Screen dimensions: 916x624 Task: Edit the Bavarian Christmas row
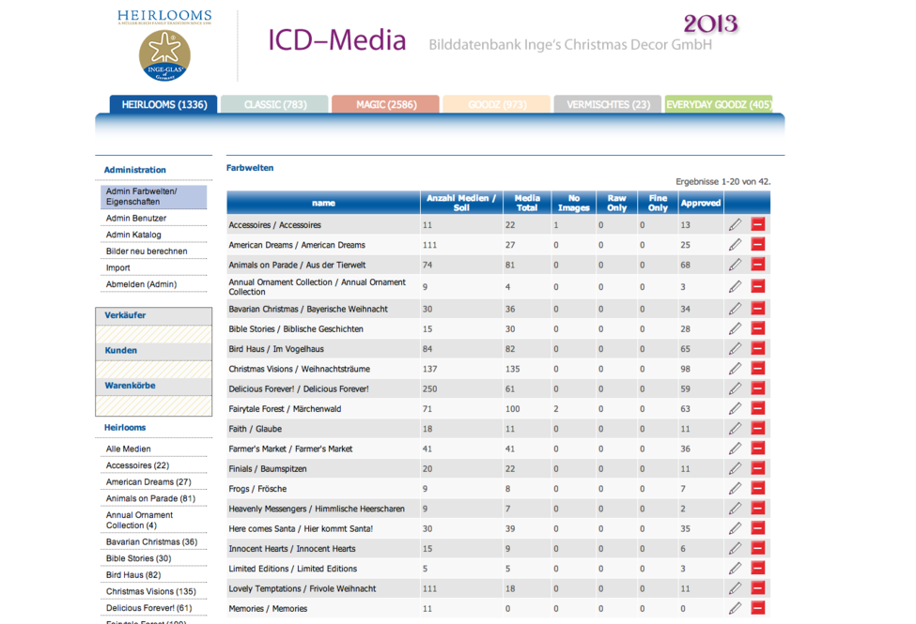click(x=735, y=309)
